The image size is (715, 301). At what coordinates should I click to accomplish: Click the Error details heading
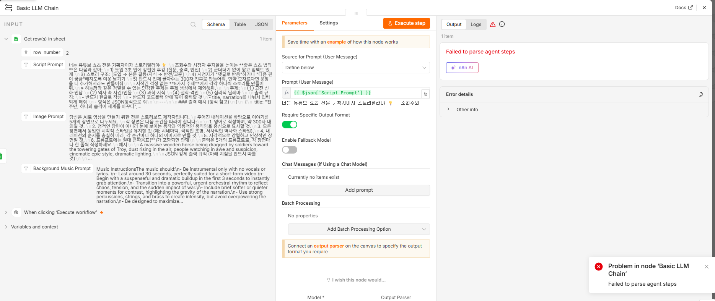459,94
